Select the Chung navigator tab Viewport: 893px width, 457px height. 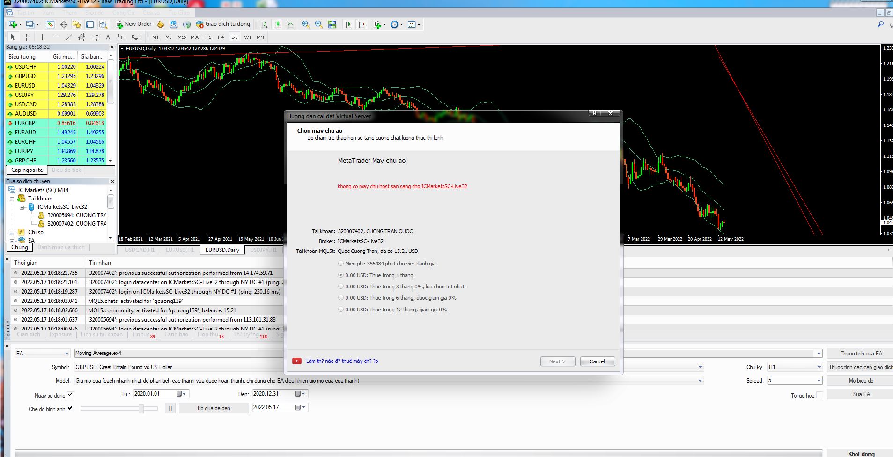click(x=20, y=247)
